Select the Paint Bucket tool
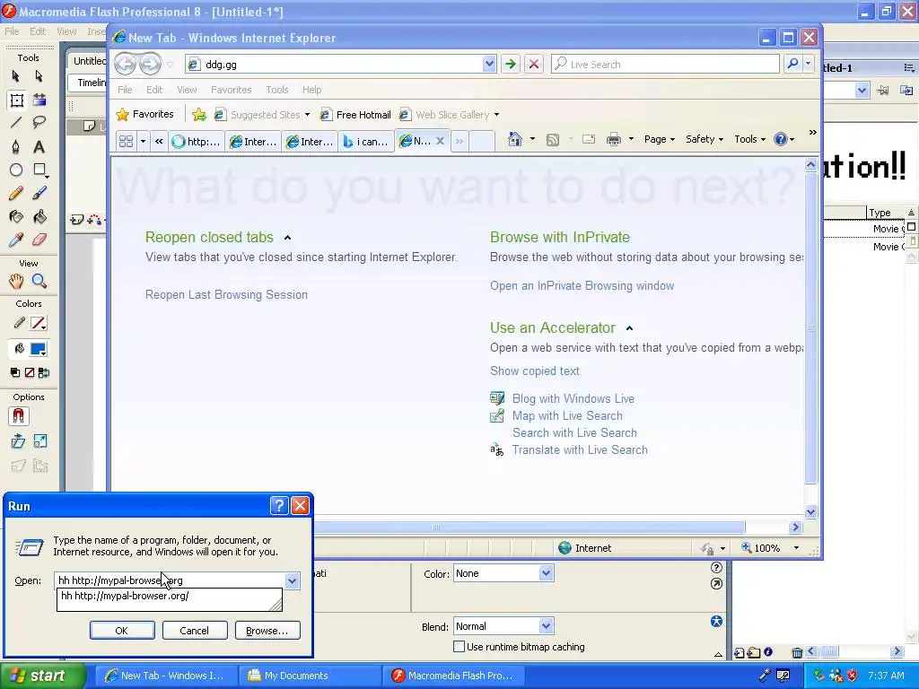Image resolution: width=919 pixels, height=689 pixels. pos(39,217)
